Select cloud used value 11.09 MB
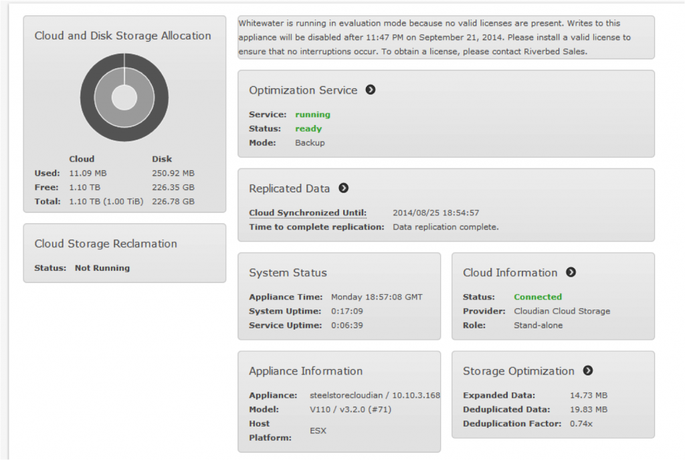The image size is (685, 460). pos(88,173)
